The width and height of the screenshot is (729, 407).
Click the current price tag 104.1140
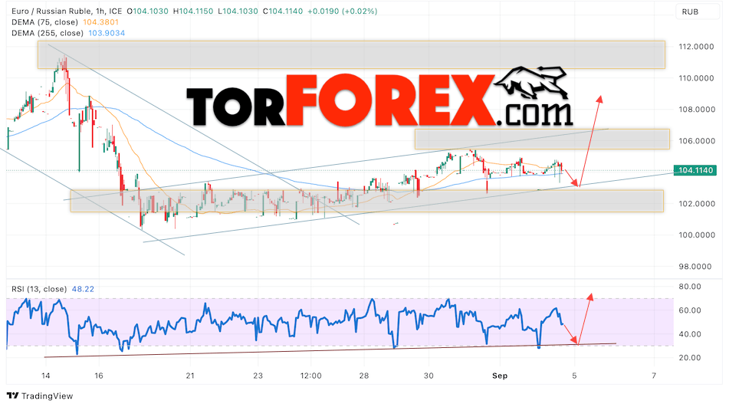(695, 170)
